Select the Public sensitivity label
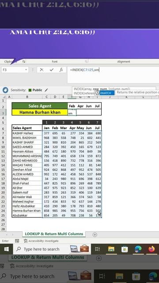 35,90
